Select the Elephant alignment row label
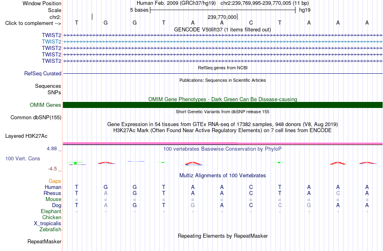The width and height of the screenshot is (383, 251). pyautogui.click(x=51, y=212)
